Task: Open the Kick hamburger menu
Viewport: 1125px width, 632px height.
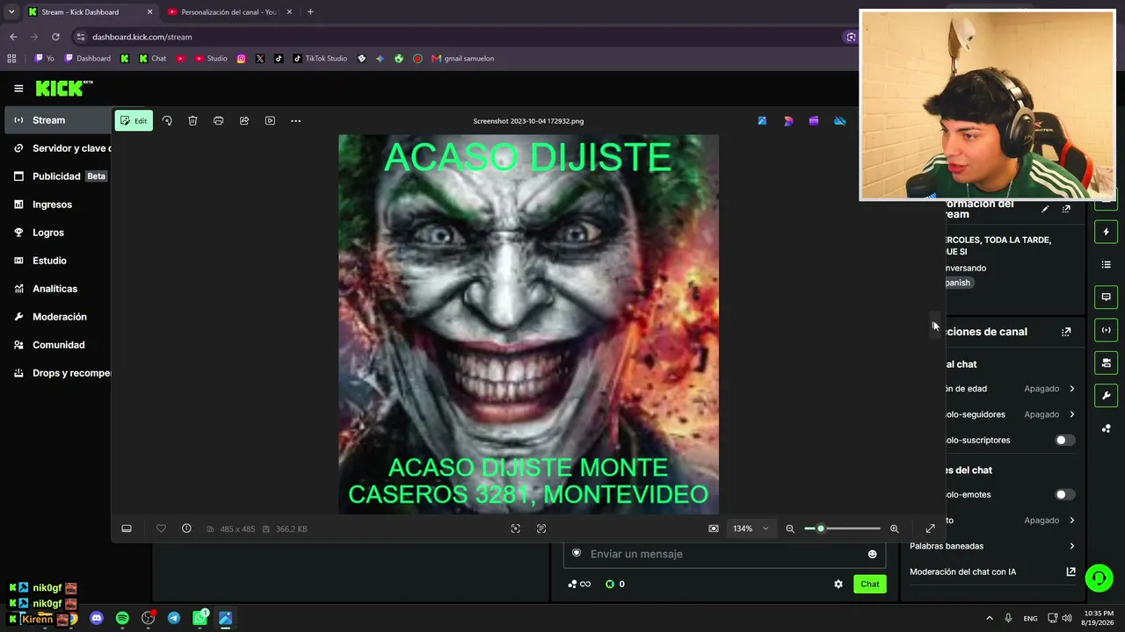Action: click(18, 88)
